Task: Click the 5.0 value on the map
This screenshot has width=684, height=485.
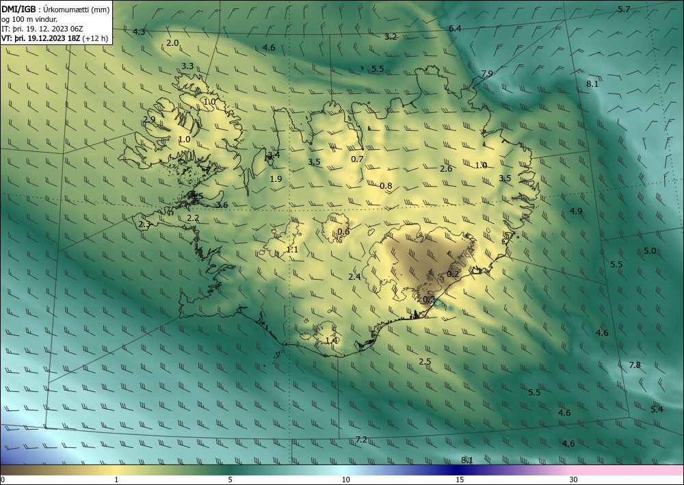Action: (x=650, y=251)
